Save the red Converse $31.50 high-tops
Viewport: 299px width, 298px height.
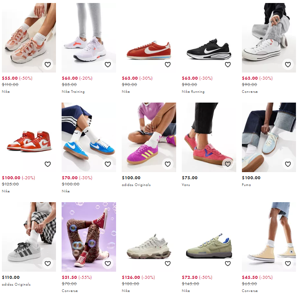coord(108,263)
